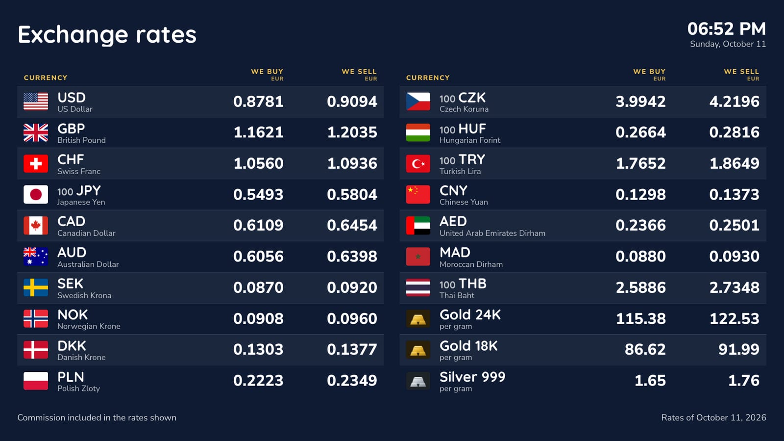Click the Gold 24K bar icon
This screenshot has width=784, height=441.
point(418,319)
